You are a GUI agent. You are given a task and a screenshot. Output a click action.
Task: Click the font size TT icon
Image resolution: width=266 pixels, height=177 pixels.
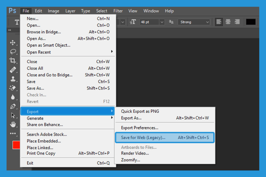tap(133, 22)
